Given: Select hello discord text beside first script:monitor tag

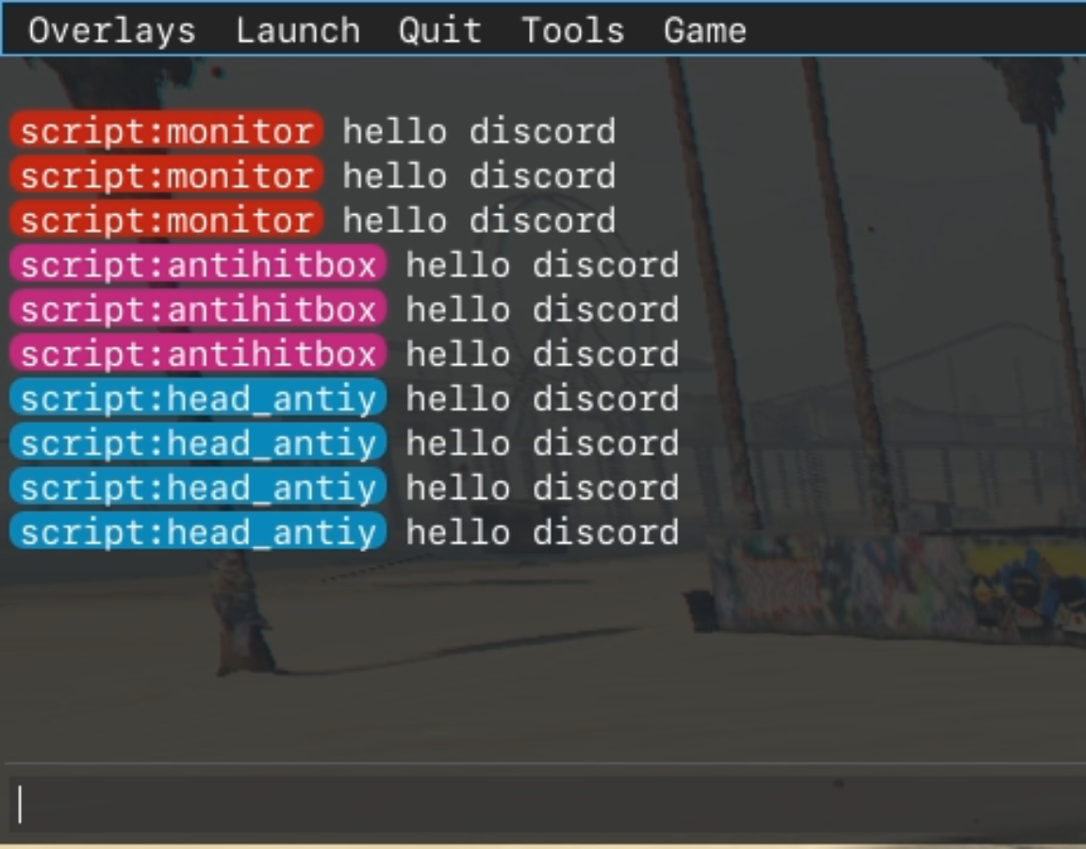Looking at the screenshot, I should (479, 131).
